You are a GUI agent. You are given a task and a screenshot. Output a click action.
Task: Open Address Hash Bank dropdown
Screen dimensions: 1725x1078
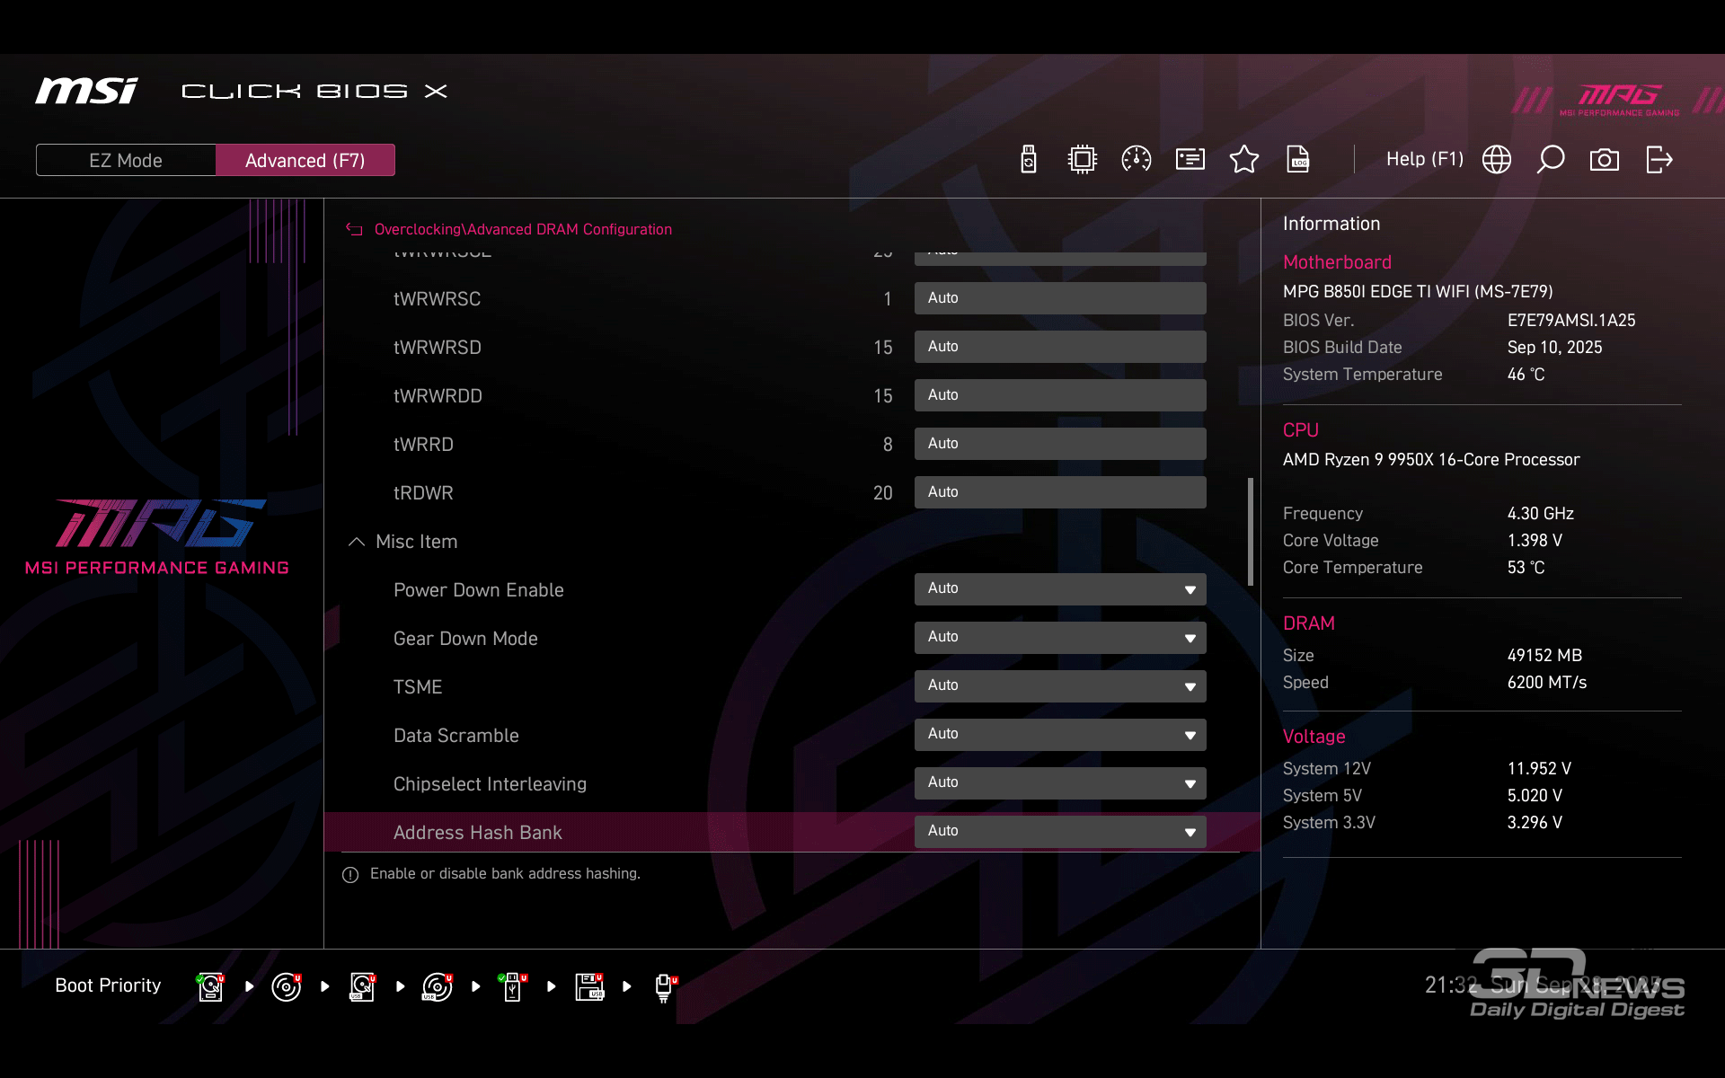[x=1059, y=832]
